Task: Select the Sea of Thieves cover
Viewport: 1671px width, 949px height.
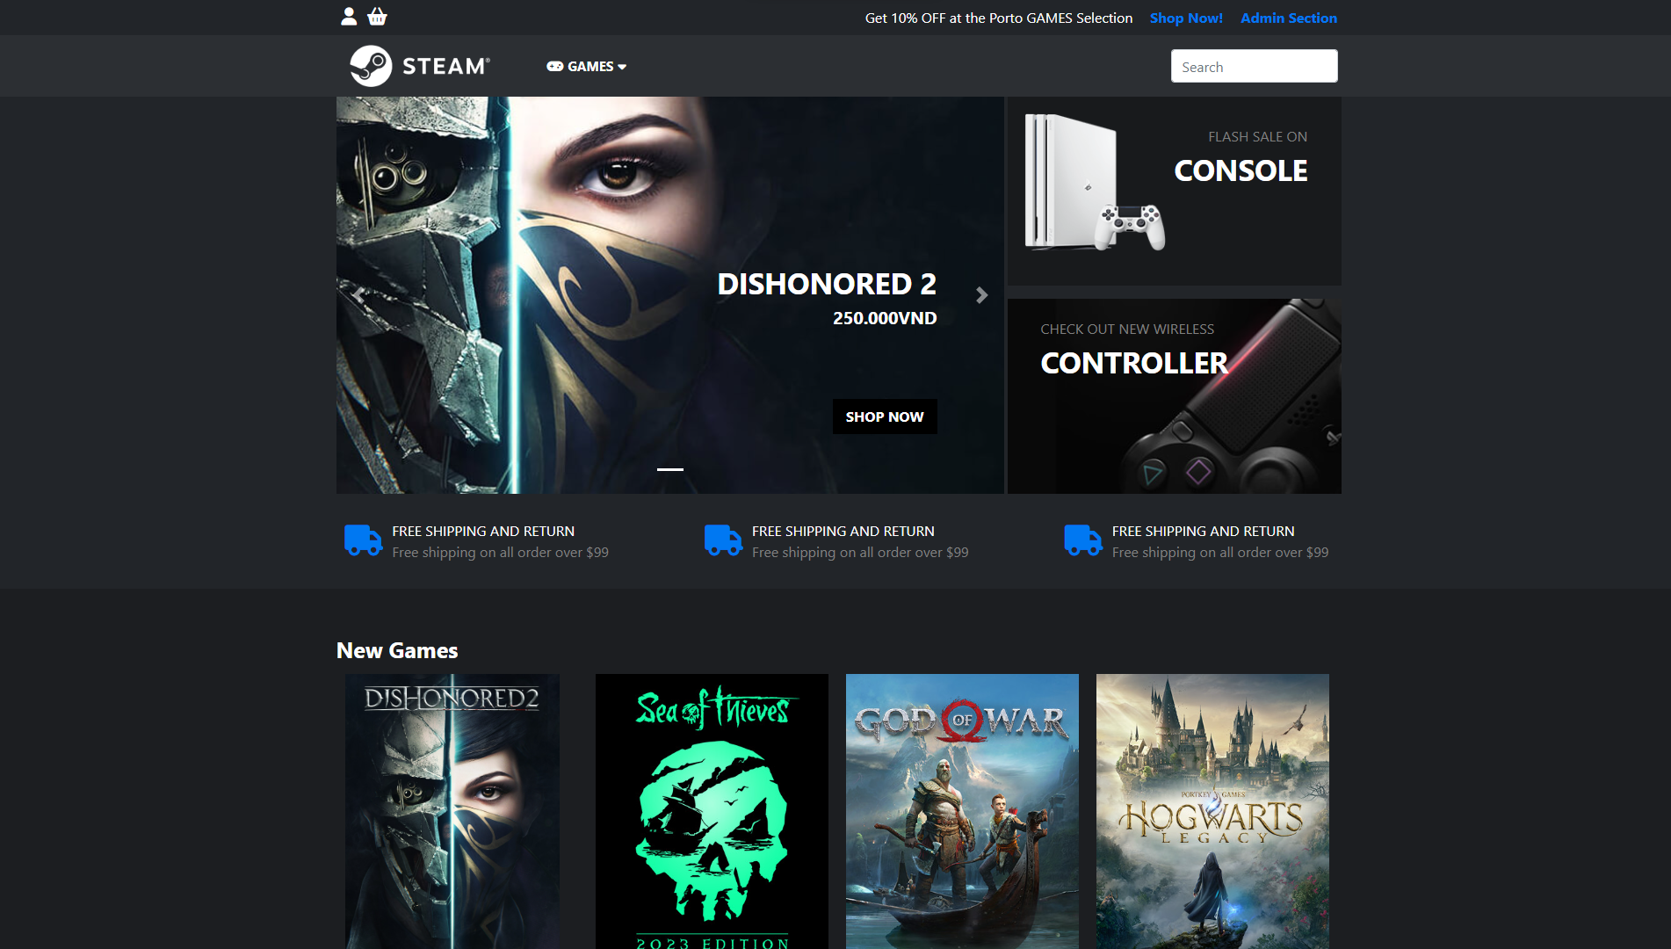Action: pyautogui.click(x=712, y=810)
